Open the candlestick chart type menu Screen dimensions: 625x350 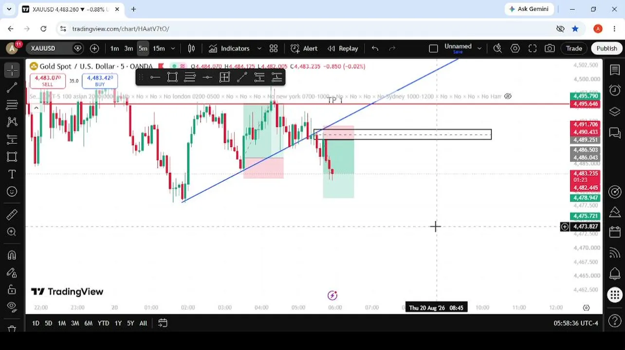pyautogui.click(x=191, y=48)
